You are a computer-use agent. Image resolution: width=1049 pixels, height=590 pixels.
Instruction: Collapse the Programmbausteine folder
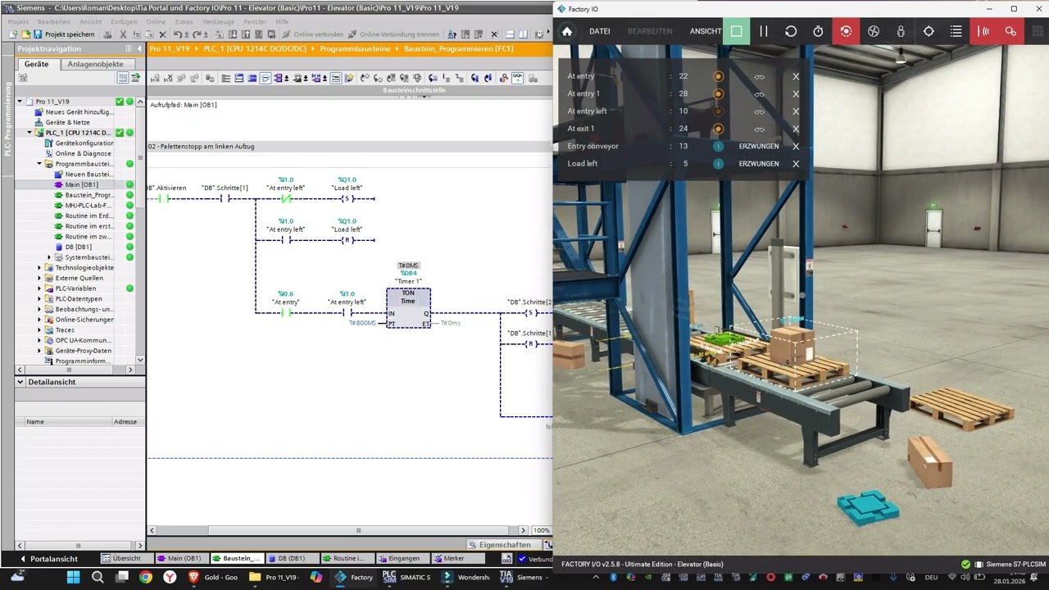[39, 164]
